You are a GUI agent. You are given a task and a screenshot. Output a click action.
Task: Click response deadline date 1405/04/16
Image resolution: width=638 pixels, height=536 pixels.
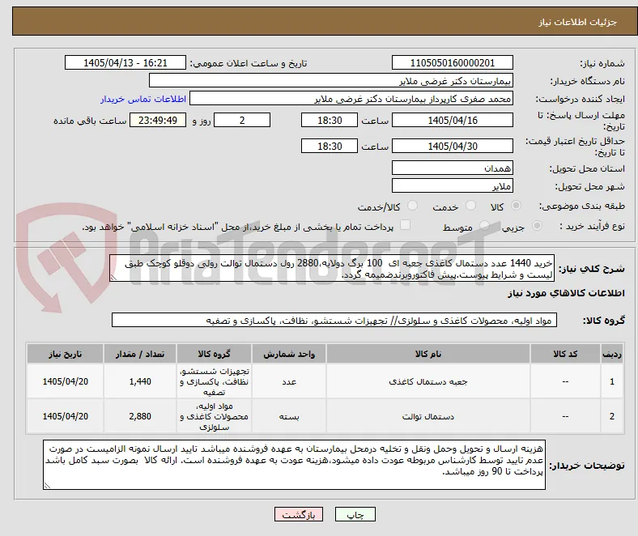452,120
